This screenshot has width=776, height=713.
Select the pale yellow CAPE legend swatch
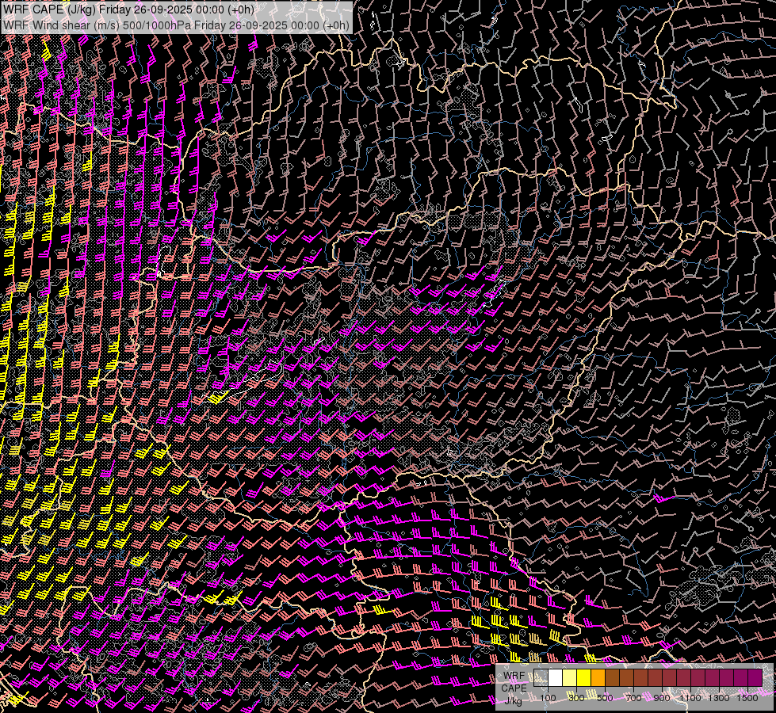tap(569, 677)
